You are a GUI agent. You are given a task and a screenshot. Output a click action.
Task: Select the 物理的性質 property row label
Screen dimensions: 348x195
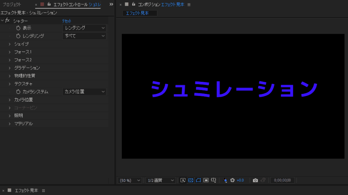[x=25, y=76]
